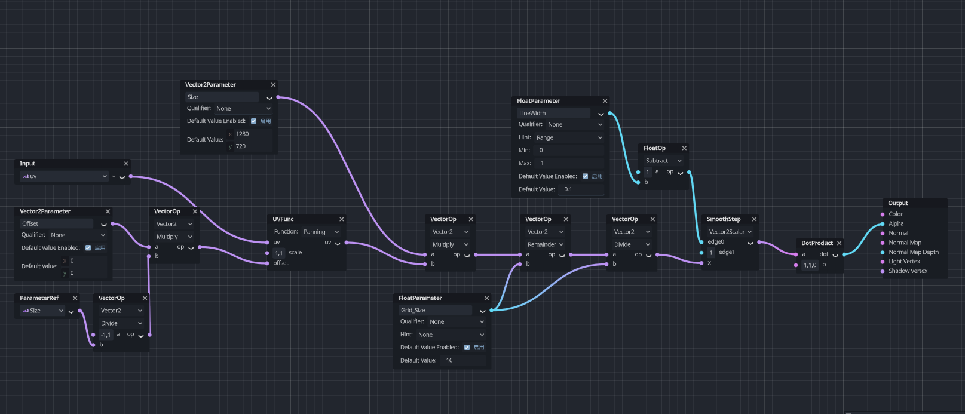Close the Size Vector2Parameter node
Viewport: 965px width, 414px height.
273,85
